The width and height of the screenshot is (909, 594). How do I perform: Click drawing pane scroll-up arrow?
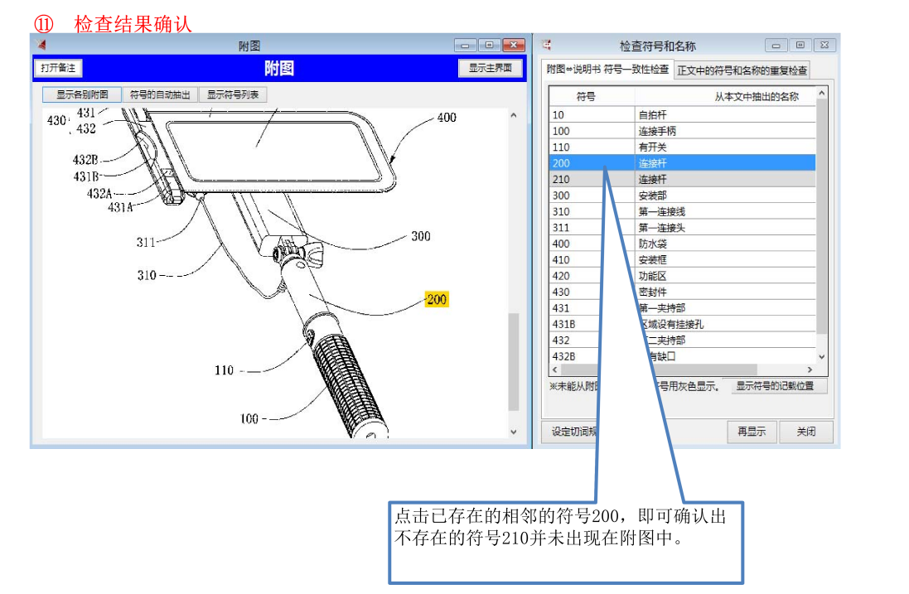(x=514, y=115)
